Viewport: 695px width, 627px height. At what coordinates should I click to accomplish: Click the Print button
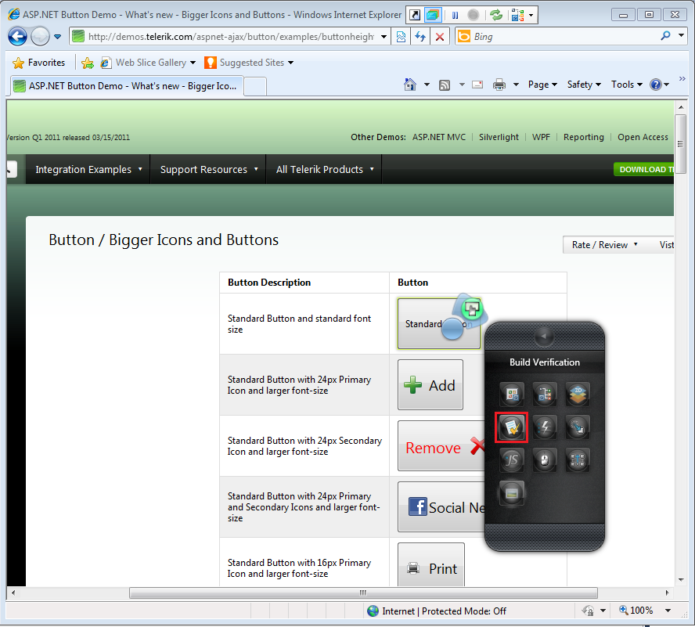[430, 565]
